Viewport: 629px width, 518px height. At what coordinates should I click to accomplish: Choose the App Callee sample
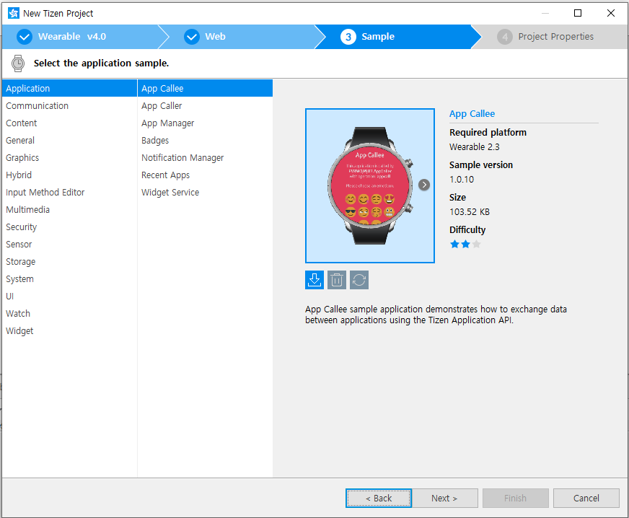pos(205,88)
